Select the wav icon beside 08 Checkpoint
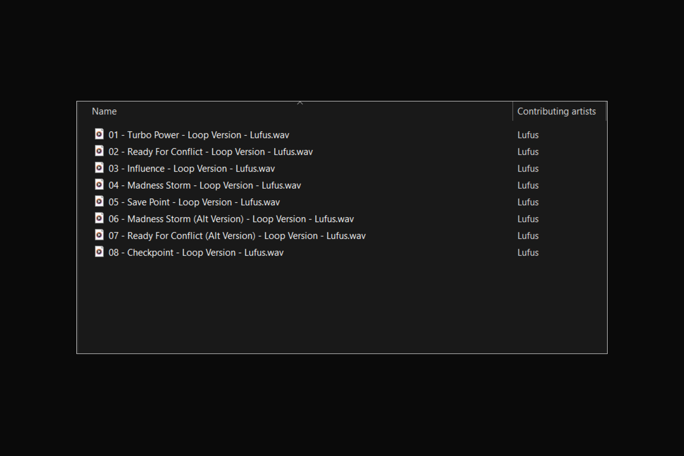684x456 pixels. pyautogui.click(x=99, y=252)
